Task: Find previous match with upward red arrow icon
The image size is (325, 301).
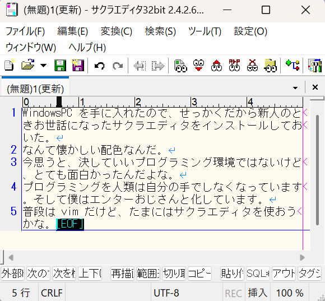Action: (216, 66)
